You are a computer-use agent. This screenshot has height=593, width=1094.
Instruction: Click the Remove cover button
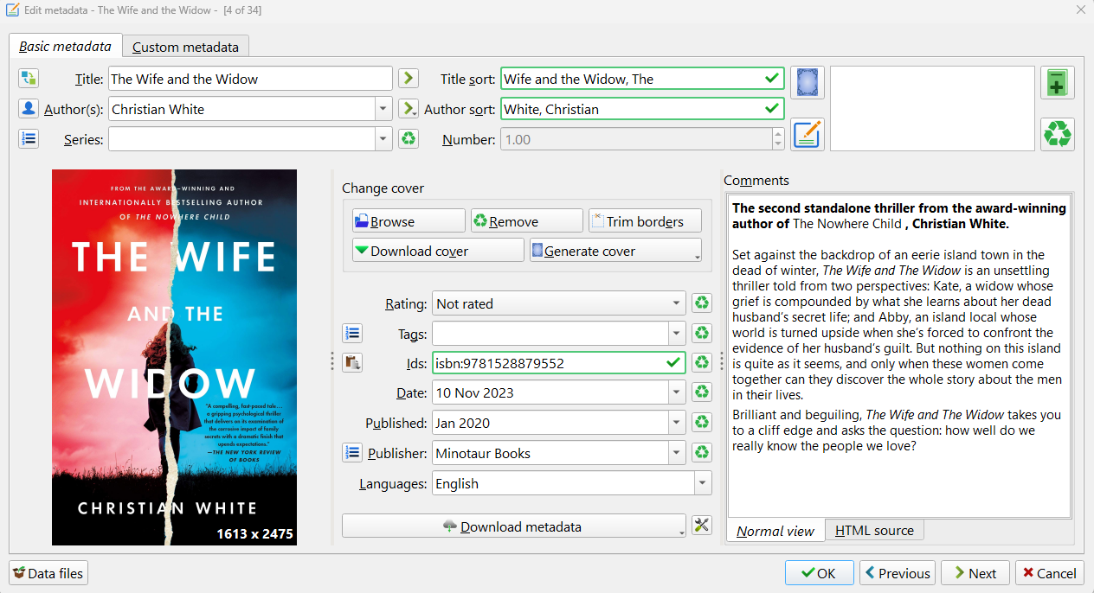[x=527, y=221]
